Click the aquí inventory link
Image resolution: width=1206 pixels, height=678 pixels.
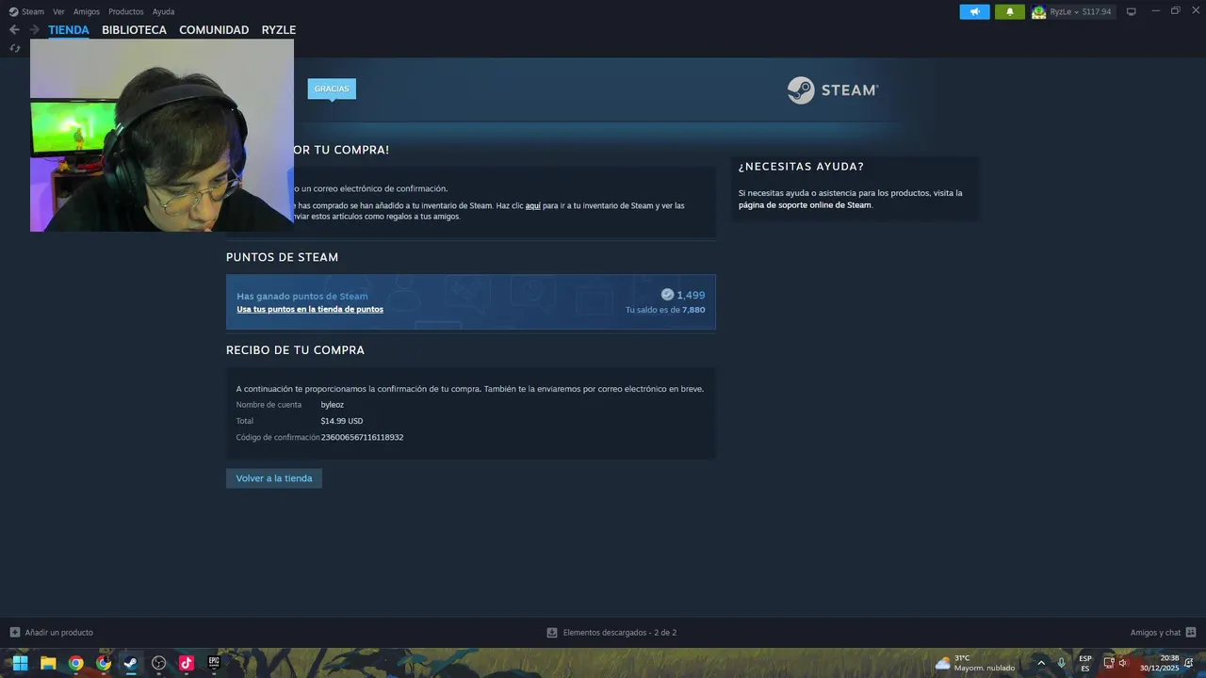(533, 205)
